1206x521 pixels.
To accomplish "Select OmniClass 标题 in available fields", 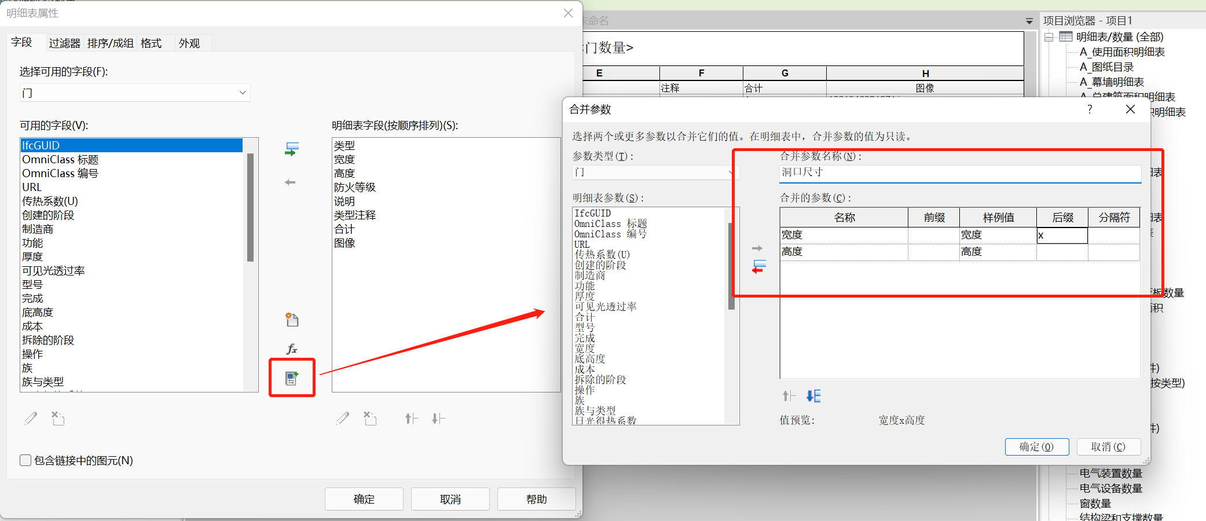I will tap(60, 159).
